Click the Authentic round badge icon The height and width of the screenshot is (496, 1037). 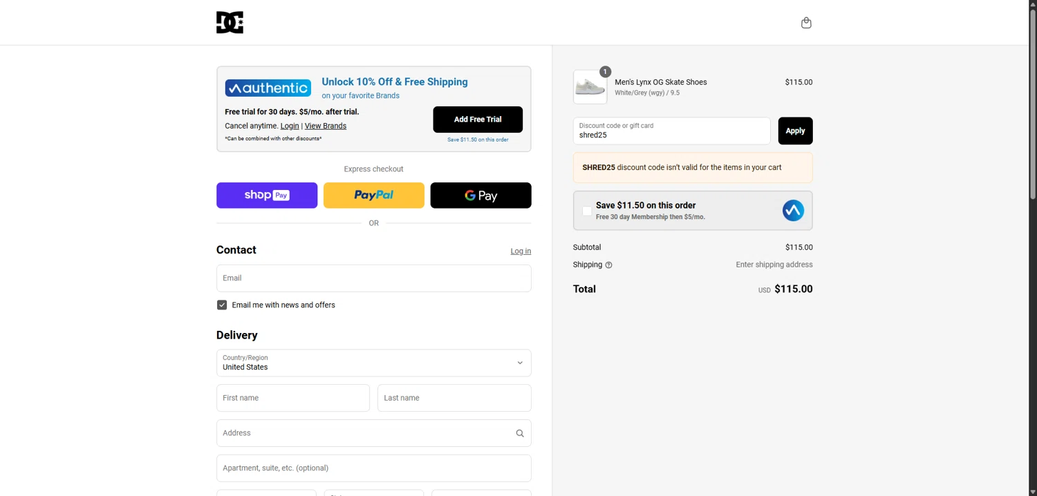tap(793, 210)
